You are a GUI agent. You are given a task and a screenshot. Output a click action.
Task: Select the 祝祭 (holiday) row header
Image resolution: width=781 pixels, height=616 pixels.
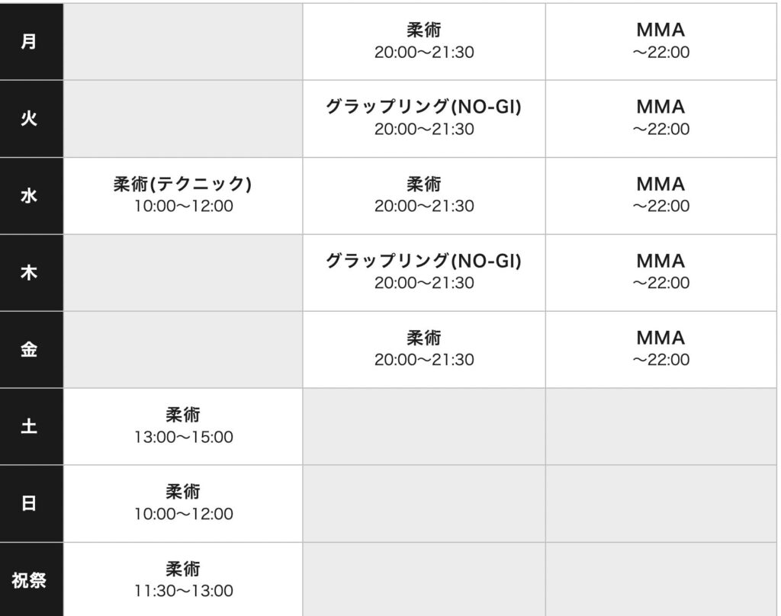[29, 579]
